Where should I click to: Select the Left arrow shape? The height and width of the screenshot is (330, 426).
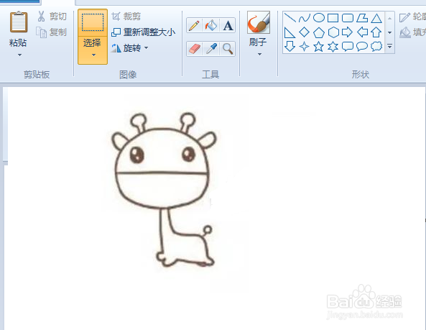362,32
